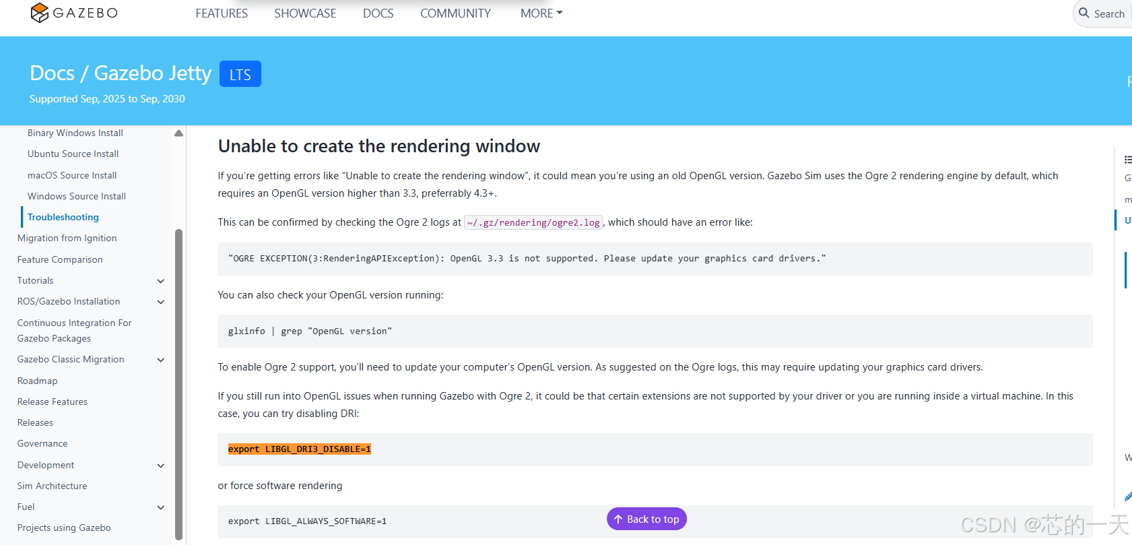This screenshot has width=1132, height=545.
Task: Open the Releases page
Action: click(x=35, y=422)
